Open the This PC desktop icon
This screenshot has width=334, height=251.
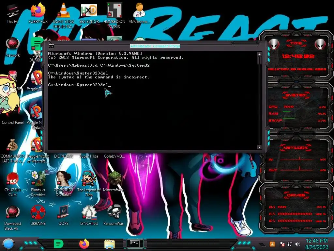(x=13, y=14)
